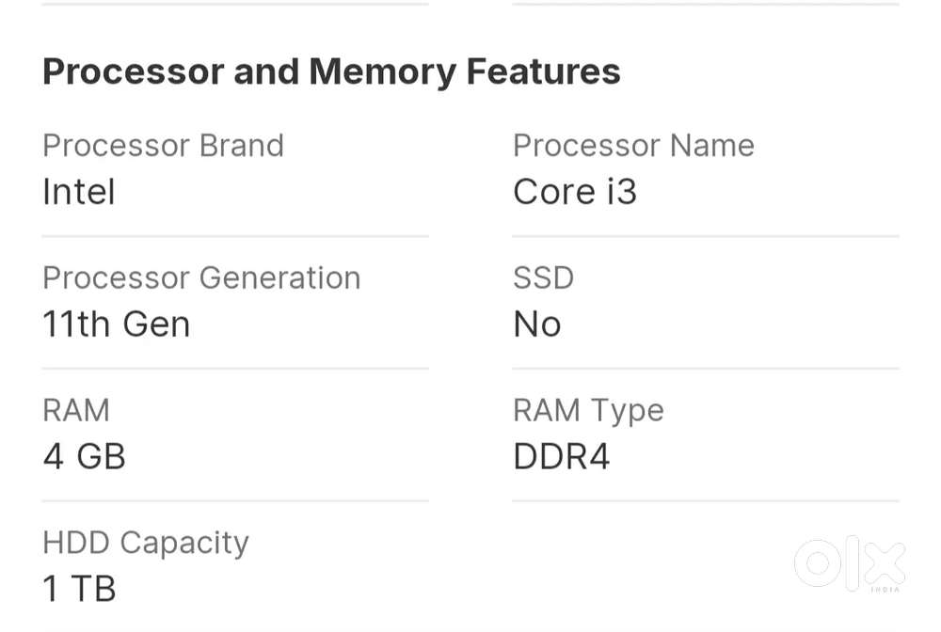Click the word Generation in Processor Generation
The image size is (941, 632).
(x=280, y=278)
